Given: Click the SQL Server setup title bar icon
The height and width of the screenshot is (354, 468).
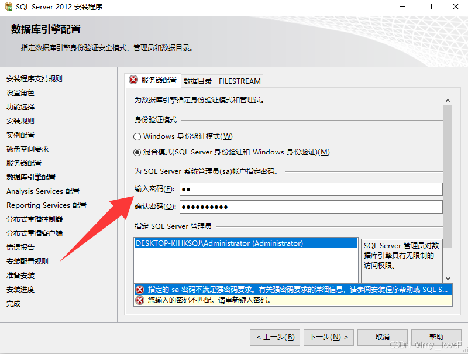Looking at the screenshot, I should coord(8,6).
